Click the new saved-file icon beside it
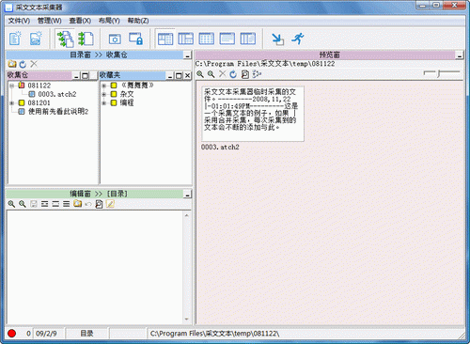 pyautogui.click(x=36, y=39)
